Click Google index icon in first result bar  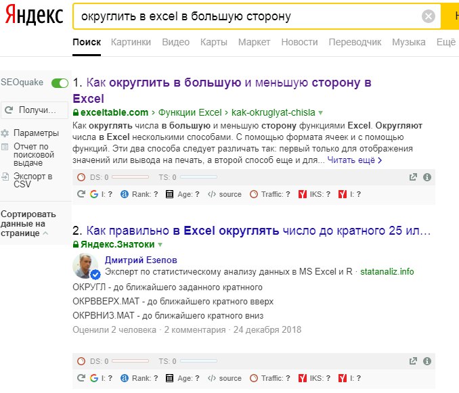coord(94,194)
